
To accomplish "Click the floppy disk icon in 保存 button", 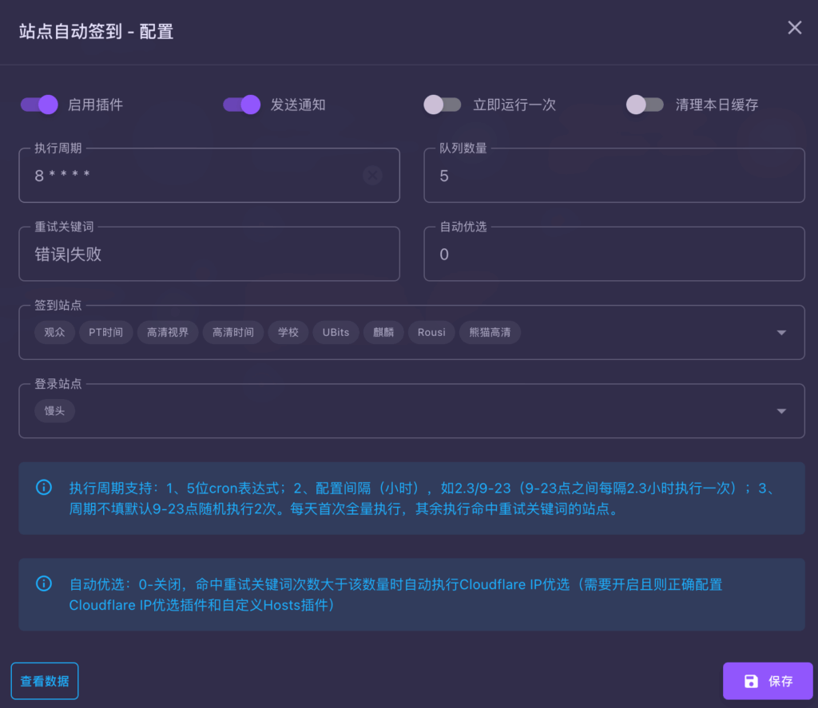I will tap(751, 681).
